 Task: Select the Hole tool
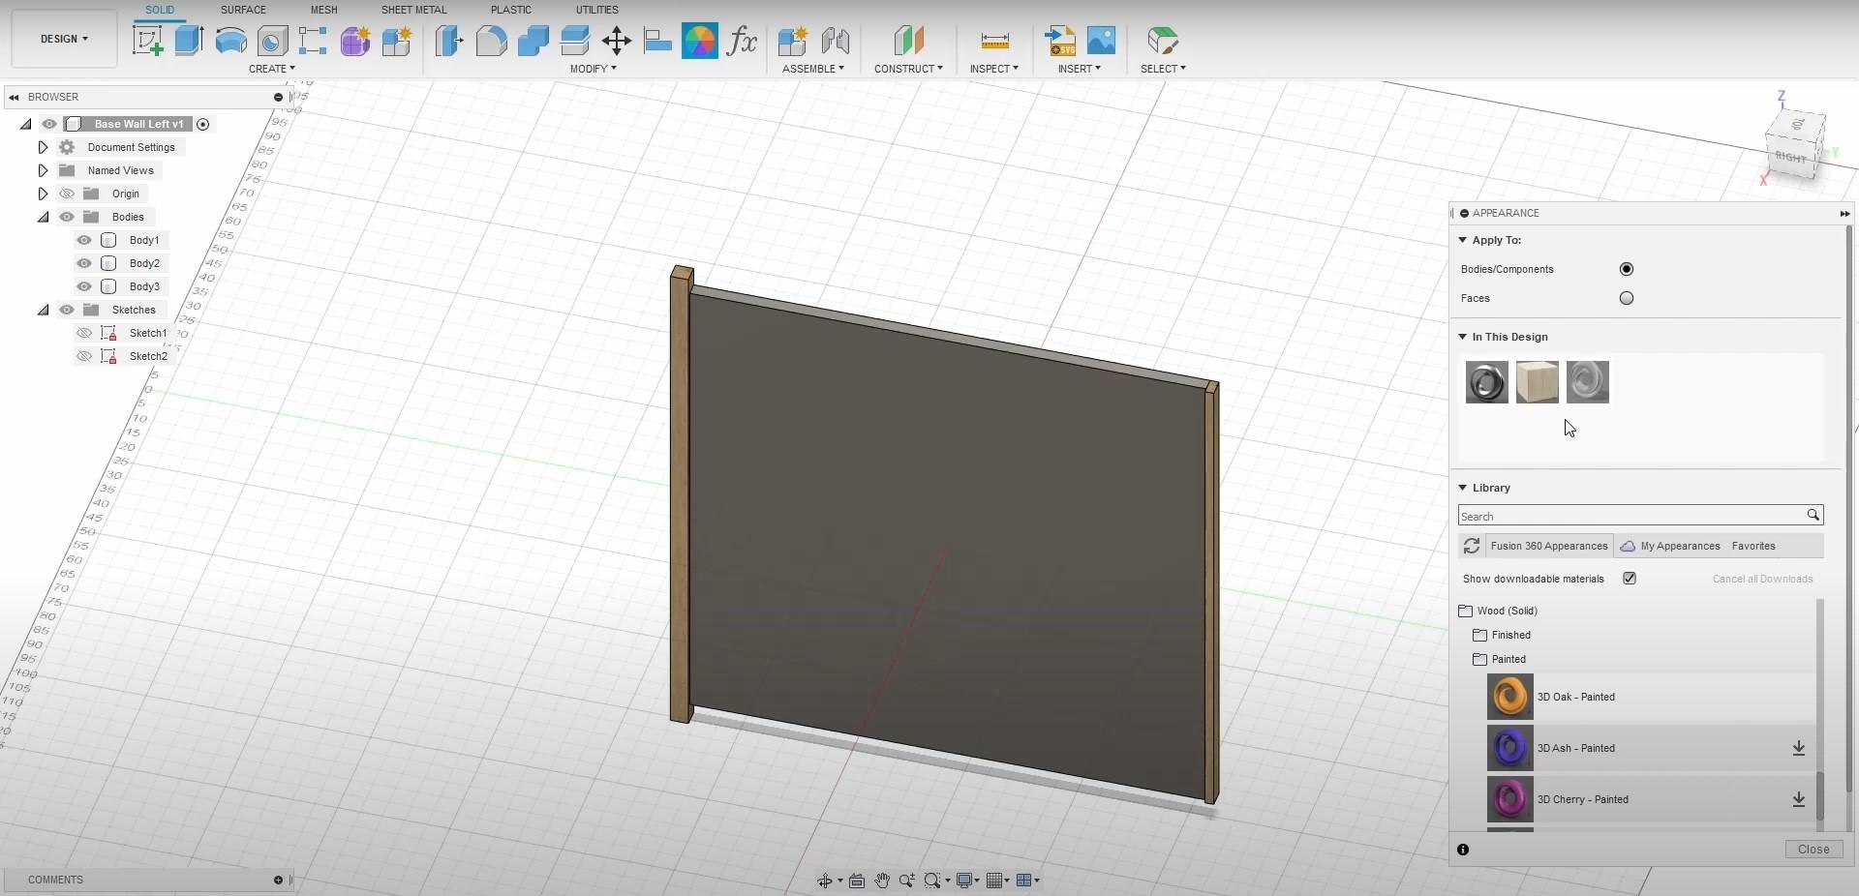pos(272,41)
